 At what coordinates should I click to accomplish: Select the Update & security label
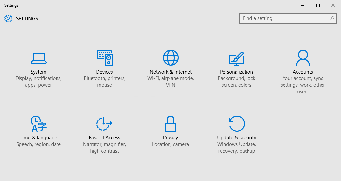click(237, 138)
